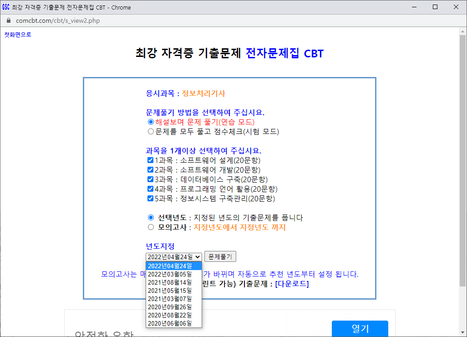Open the 첫화면으로 link
The height and width of the screenshot is (337, 467).
[18, 35]
